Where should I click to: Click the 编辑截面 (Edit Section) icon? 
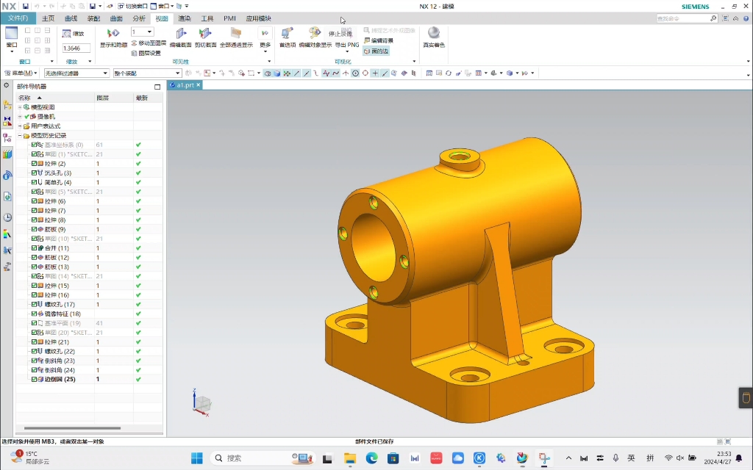tap(180, 35)
